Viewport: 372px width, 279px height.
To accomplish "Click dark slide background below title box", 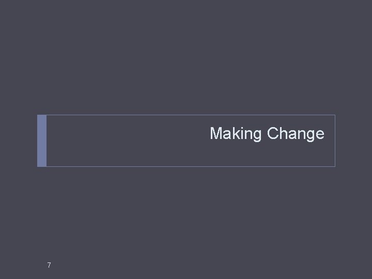I will coord(186,213).
